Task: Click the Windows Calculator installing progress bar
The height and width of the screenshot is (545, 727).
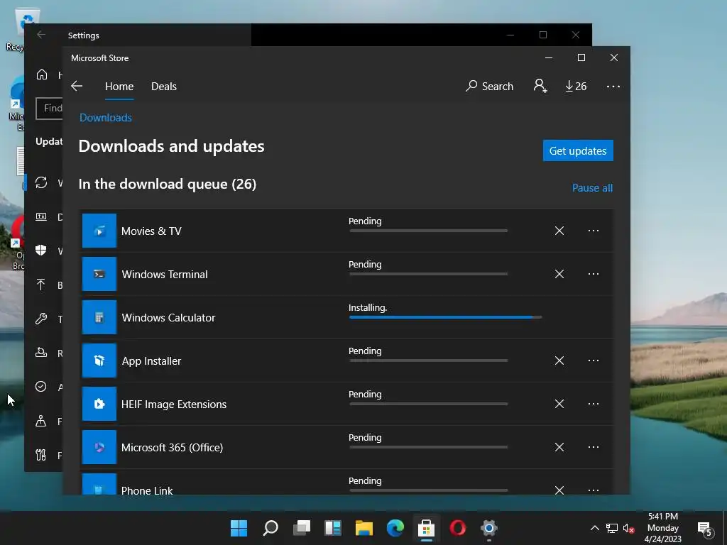Action: [x=445, y=317]
